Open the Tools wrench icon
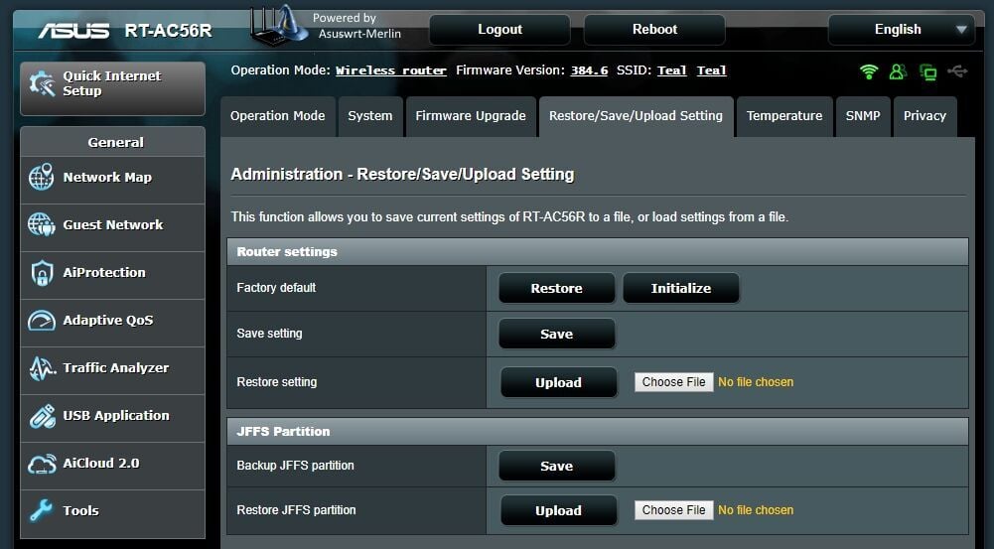Screen dimensions: 994x549 coord(41,510)
